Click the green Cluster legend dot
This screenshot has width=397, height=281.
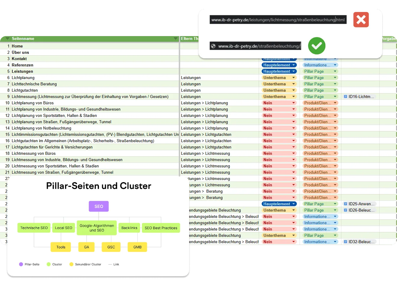[49, 264]
